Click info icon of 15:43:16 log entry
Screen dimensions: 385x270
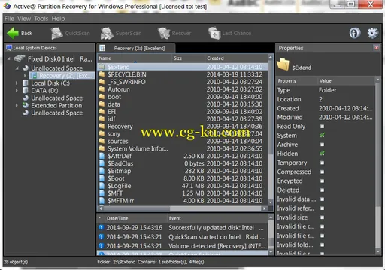point(101,228)
